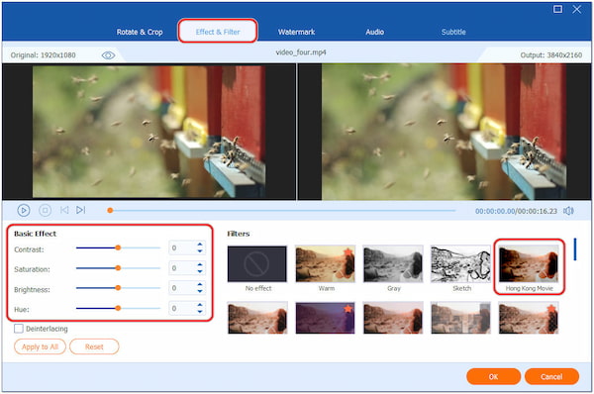Decrease Hue with the down arrow

click(x=200, y=311)
